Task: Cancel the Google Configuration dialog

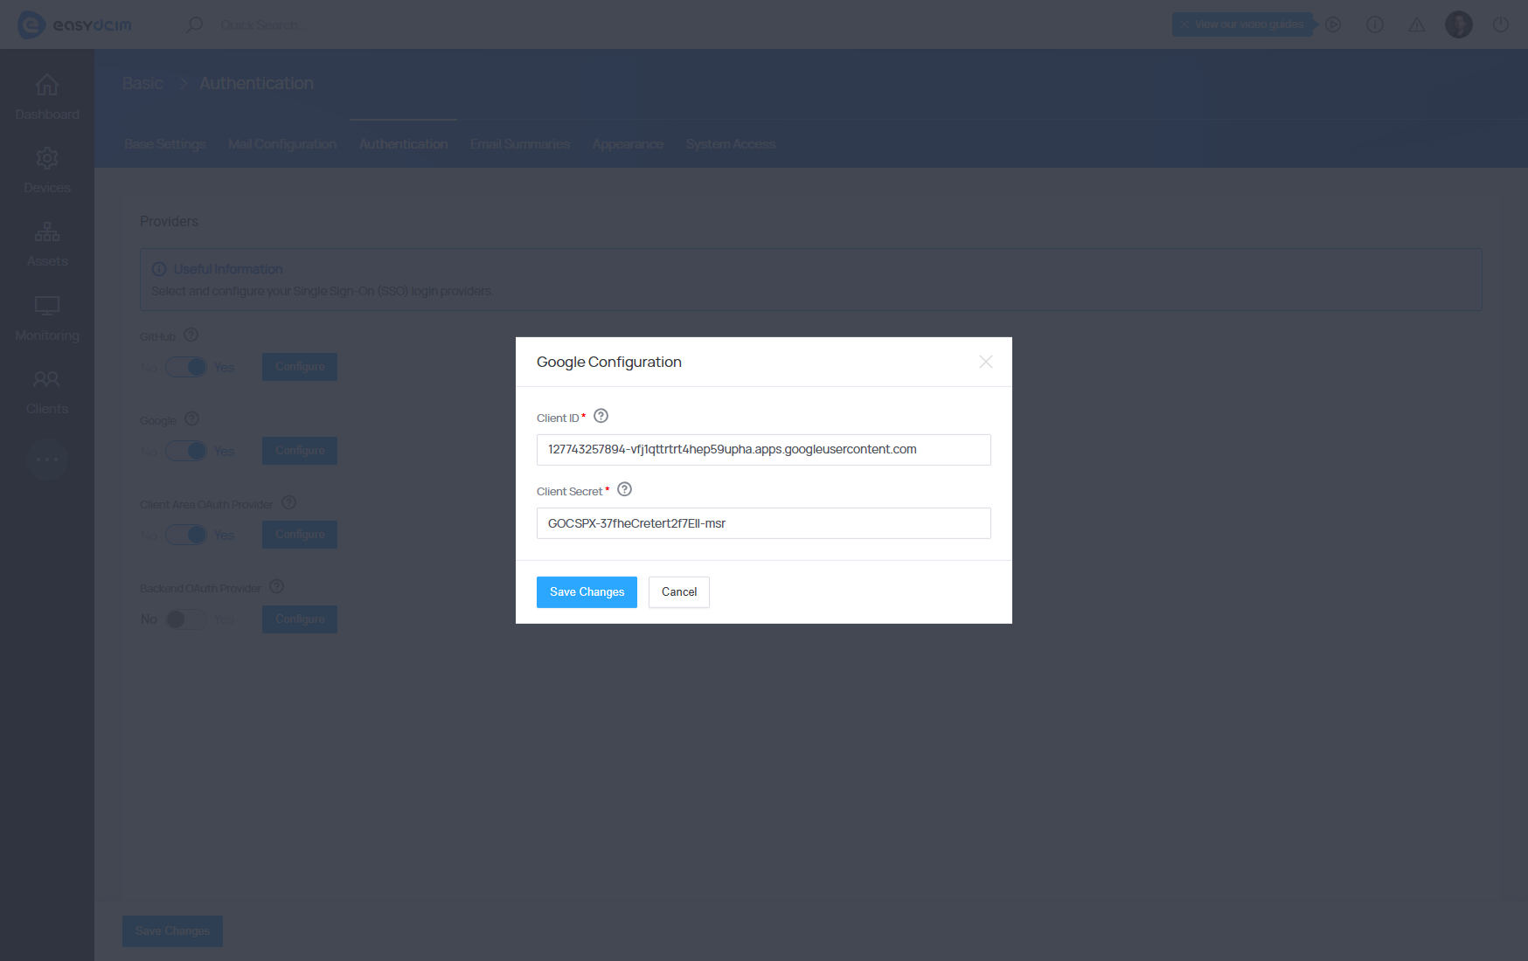Action: [679, 592]
